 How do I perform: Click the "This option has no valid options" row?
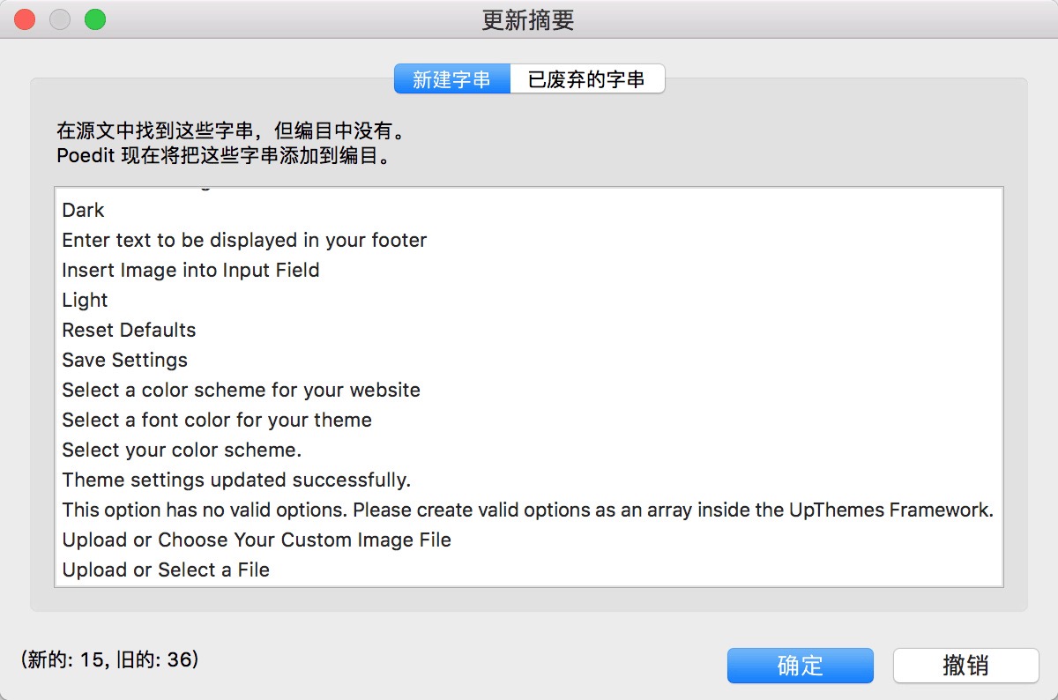(527, 510)
